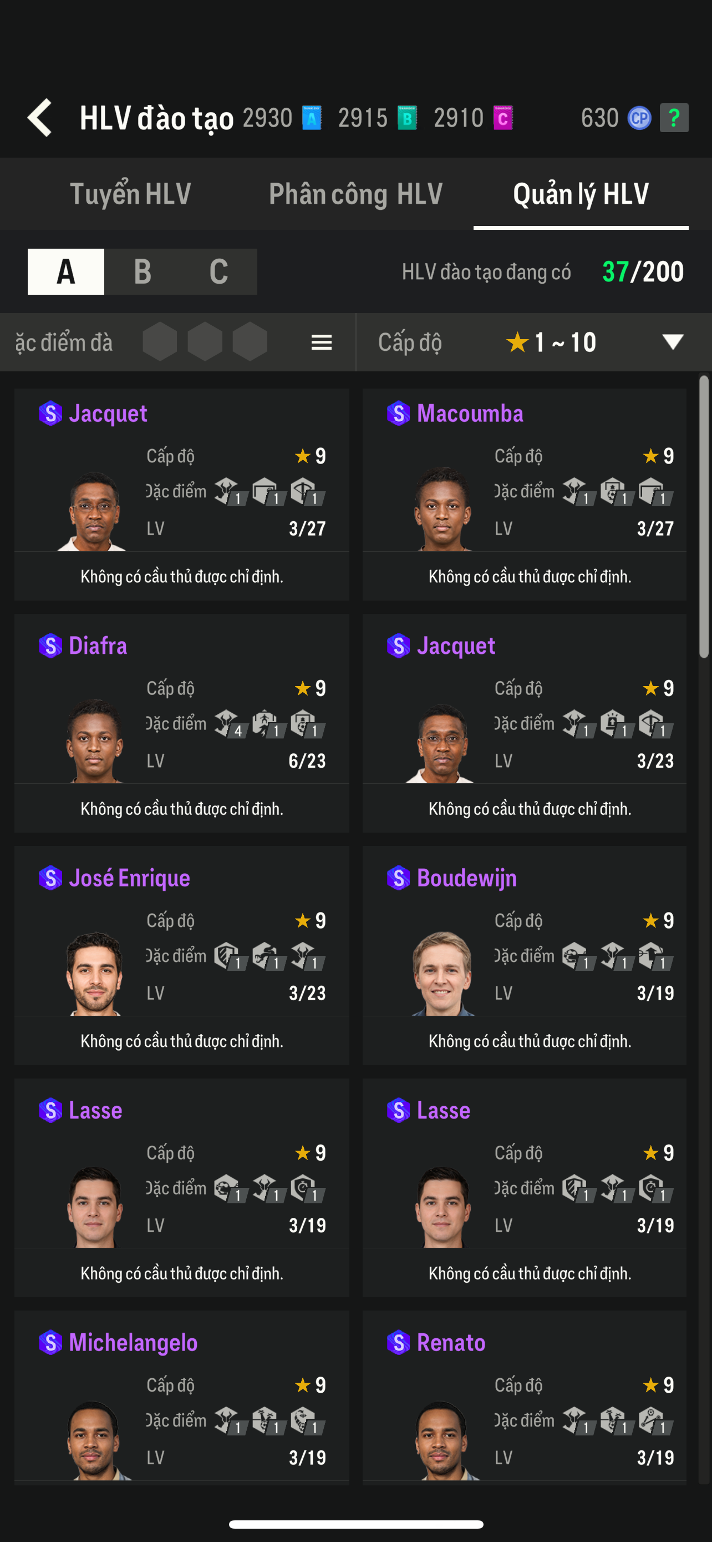This screenshot has height=1542, width=712.
Task: Tap the magenta C training card icon
Action: (503, 118)
